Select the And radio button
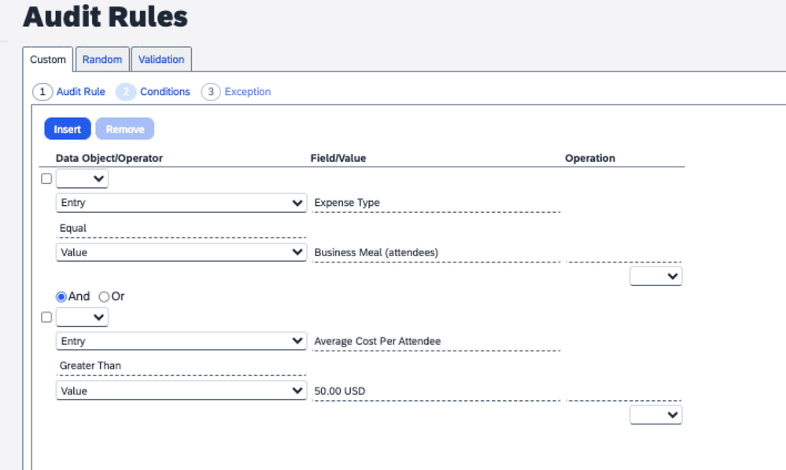This screenshot has width=786, height=470. (61, 297)
